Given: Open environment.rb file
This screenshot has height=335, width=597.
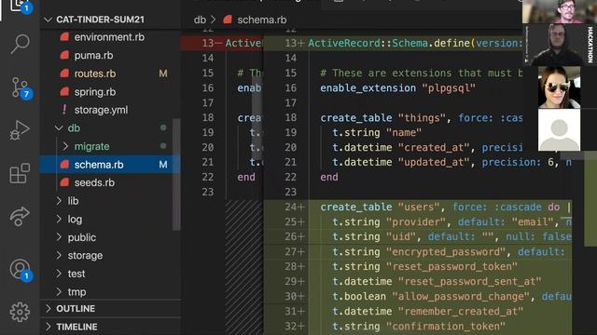Looking at the screenshot, I should tap(109, 37).
